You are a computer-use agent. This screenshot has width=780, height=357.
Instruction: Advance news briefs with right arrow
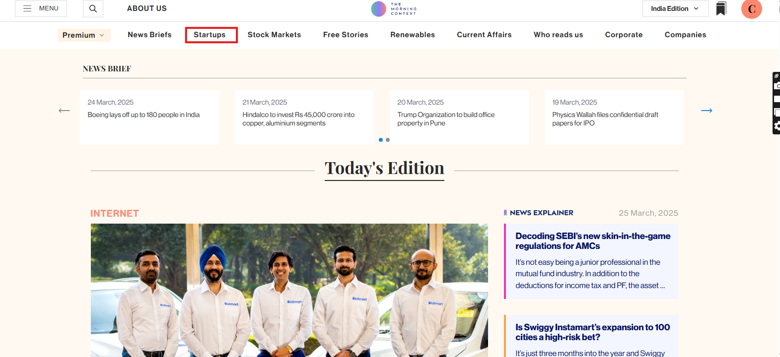pyautogui.click(x=707, y=111)
